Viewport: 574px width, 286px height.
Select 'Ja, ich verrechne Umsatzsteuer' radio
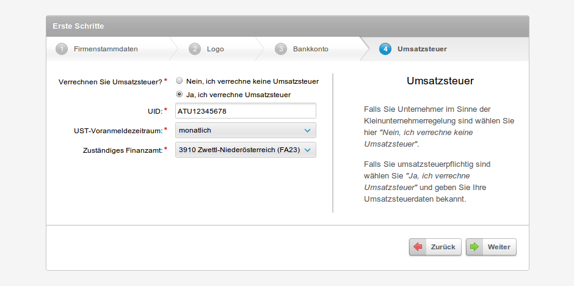[180, 95]
